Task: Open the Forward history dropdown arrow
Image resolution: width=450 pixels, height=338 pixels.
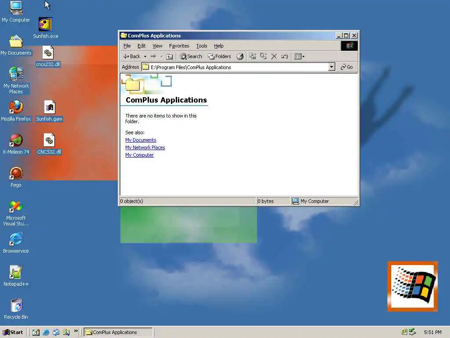Action: click(161, 56)
